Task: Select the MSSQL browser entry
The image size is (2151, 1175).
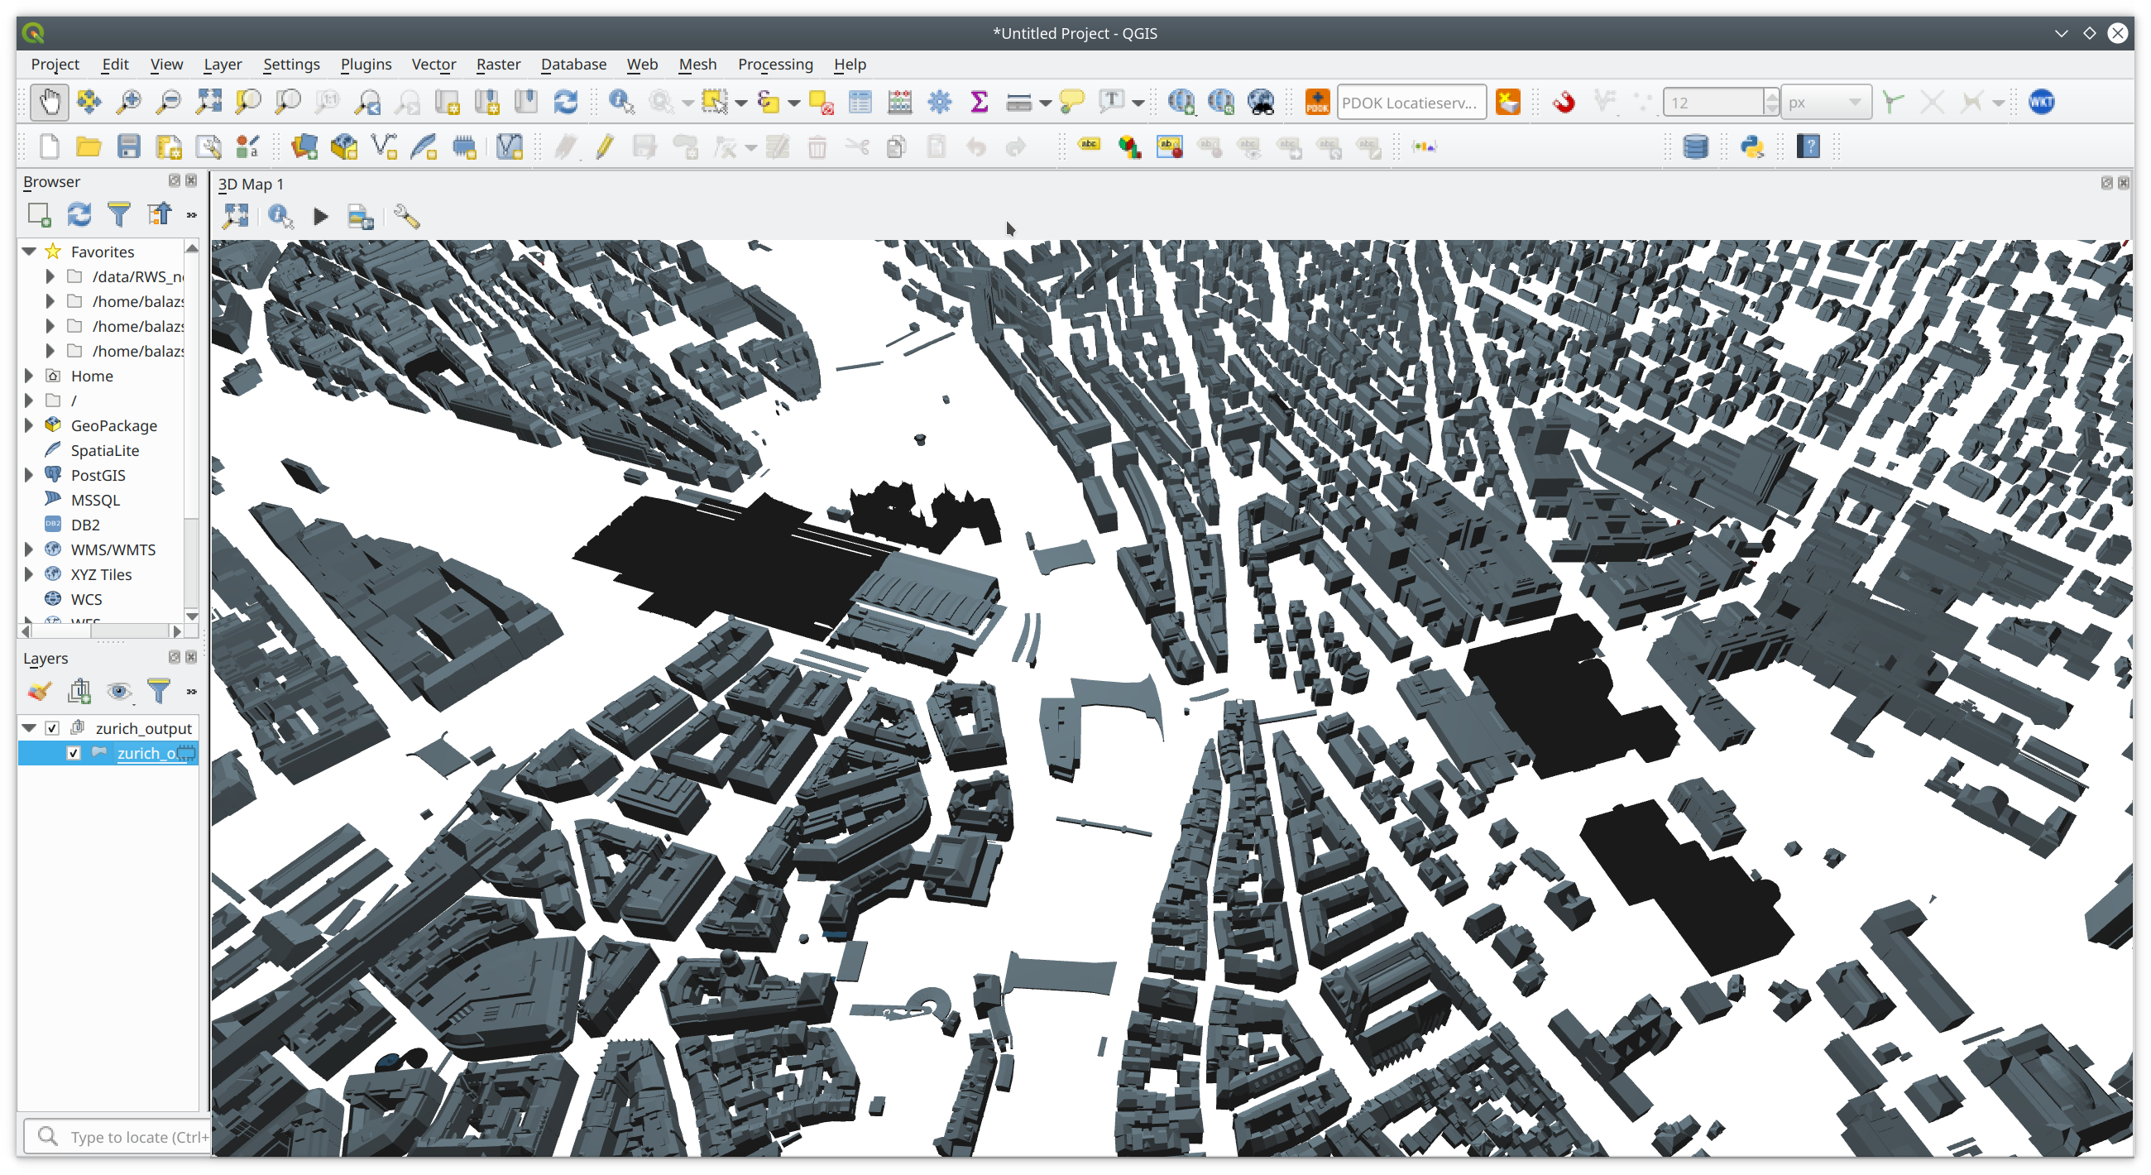Action: (x=95, y=500)
